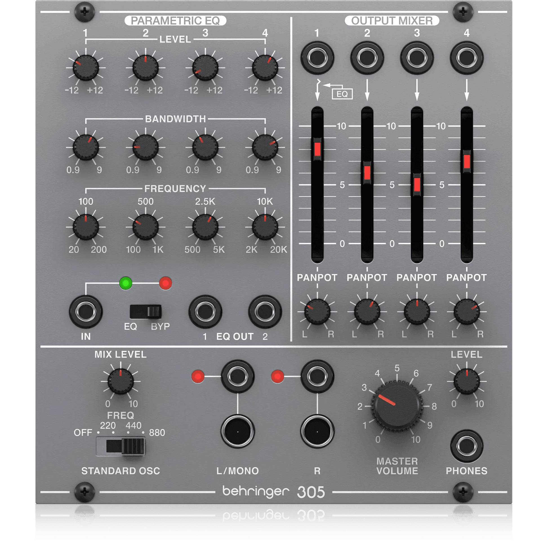Click channel 2 PANPOT knob

(367, 311)
